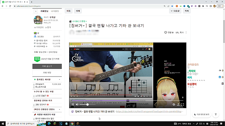Click the cafe favorite star icon

pos(36,11)
